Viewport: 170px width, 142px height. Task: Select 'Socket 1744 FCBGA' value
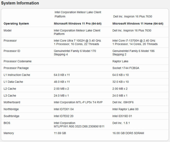[x=126, y=68]
